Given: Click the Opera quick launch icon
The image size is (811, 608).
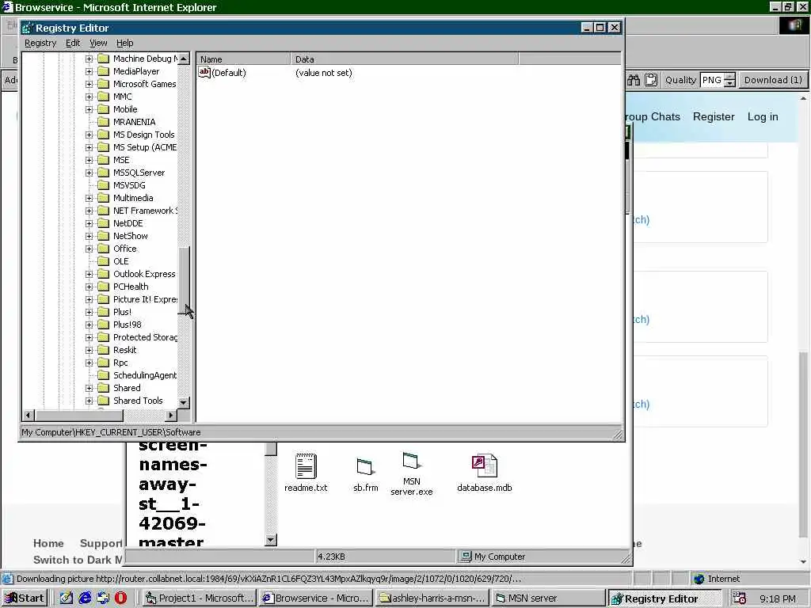Looking at the screenshot, I should pos(120,598).
